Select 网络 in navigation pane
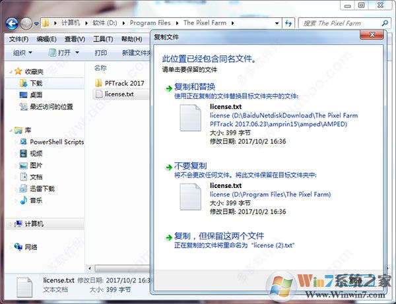Viewport: 396px width, 304px height. [x=31, y=247]
